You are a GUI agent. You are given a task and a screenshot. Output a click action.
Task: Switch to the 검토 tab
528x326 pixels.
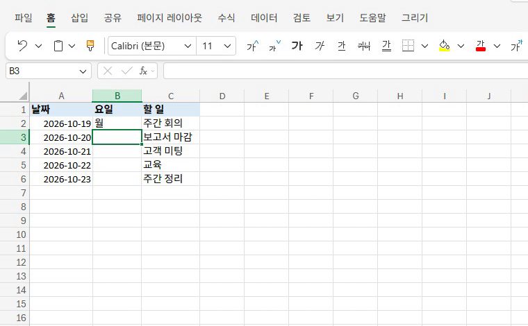[x=302, y=17]
